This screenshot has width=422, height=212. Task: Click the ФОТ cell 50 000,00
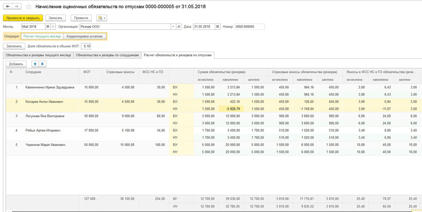point(91,145)
